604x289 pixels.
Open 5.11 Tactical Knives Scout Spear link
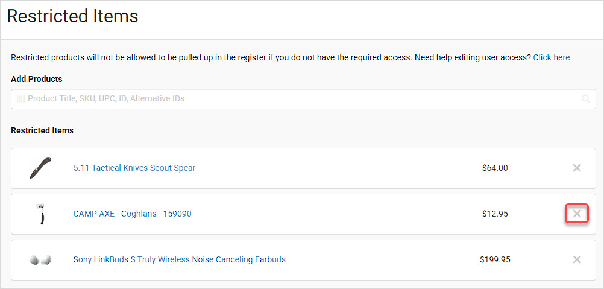134,168
